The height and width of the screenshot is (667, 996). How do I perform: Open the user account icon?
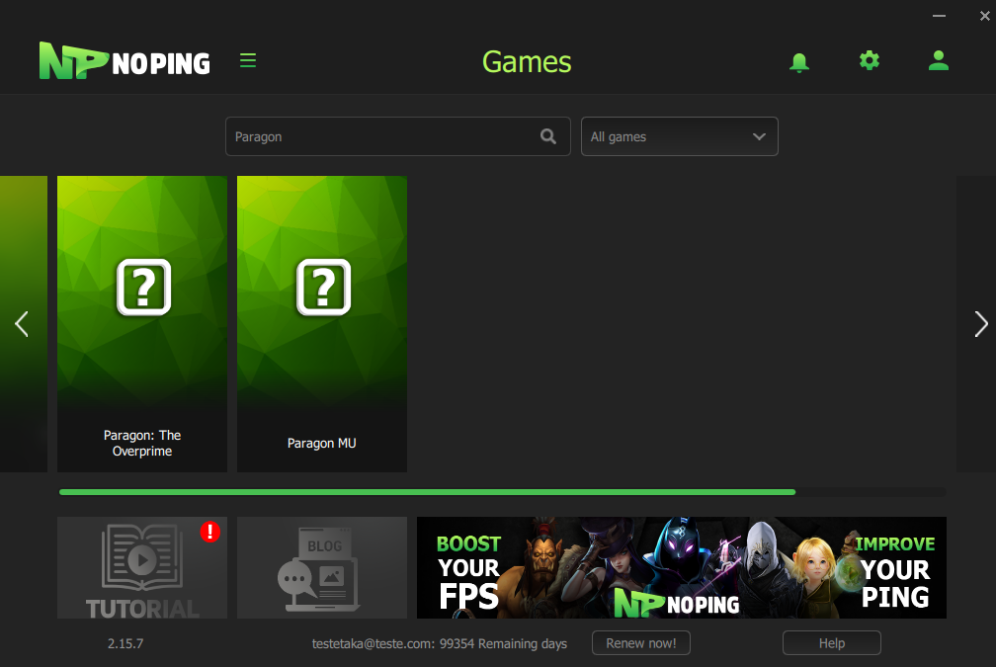[x=939, y=60]
